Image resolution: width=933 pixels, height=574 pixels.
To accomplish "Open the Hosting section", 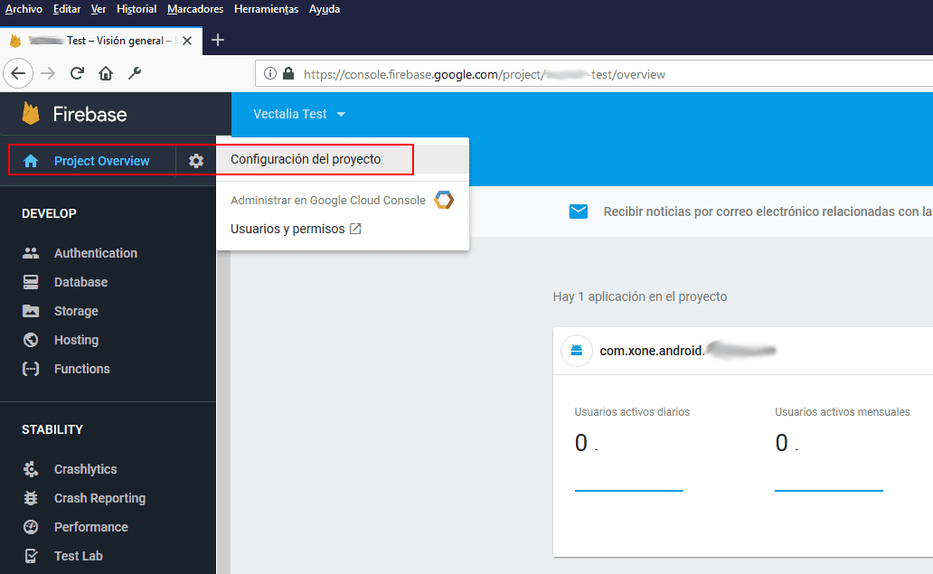I will [76, 340].
